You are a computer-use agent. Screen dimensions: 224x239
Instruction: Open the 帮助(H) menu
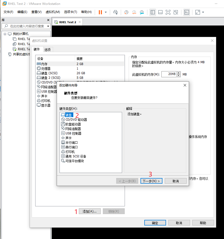(x=86, y=12)
